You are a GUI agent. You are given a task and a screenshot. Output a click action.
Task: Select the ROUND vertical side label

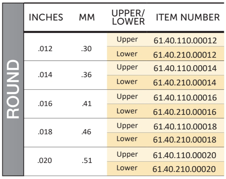coord(13,89)
